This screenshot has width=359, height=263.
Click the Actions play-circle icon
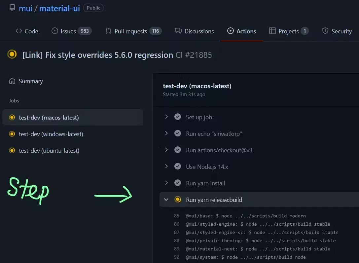[230, 31]
